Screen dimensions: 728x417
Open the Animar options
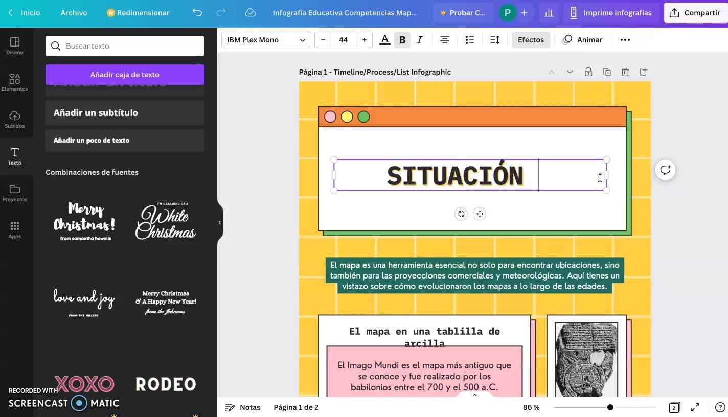point(582,40)
